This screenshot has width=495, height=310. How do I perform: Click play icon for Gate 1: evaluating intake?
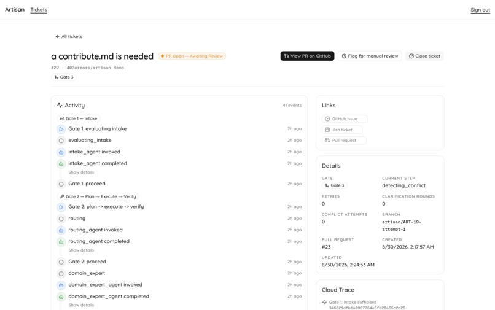[61, 129]
